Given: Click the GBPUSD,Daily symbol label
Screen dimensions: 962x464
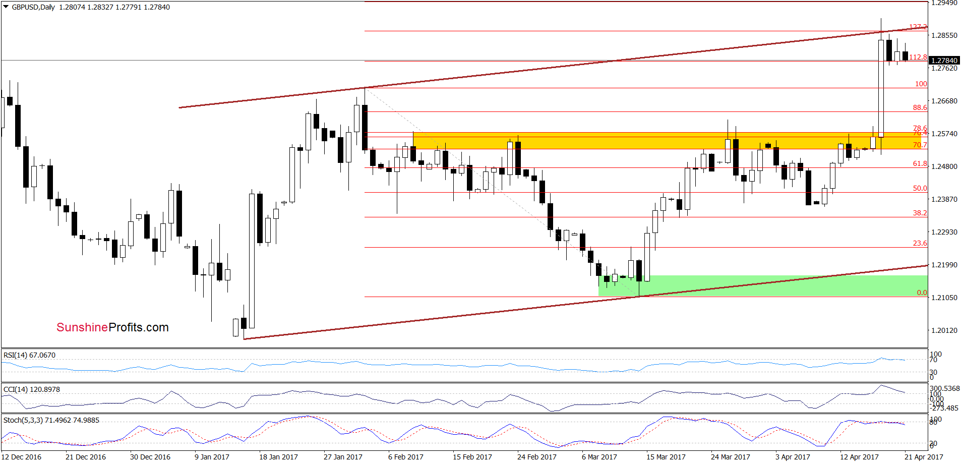Looking at the screenshot, I should 33,7.
